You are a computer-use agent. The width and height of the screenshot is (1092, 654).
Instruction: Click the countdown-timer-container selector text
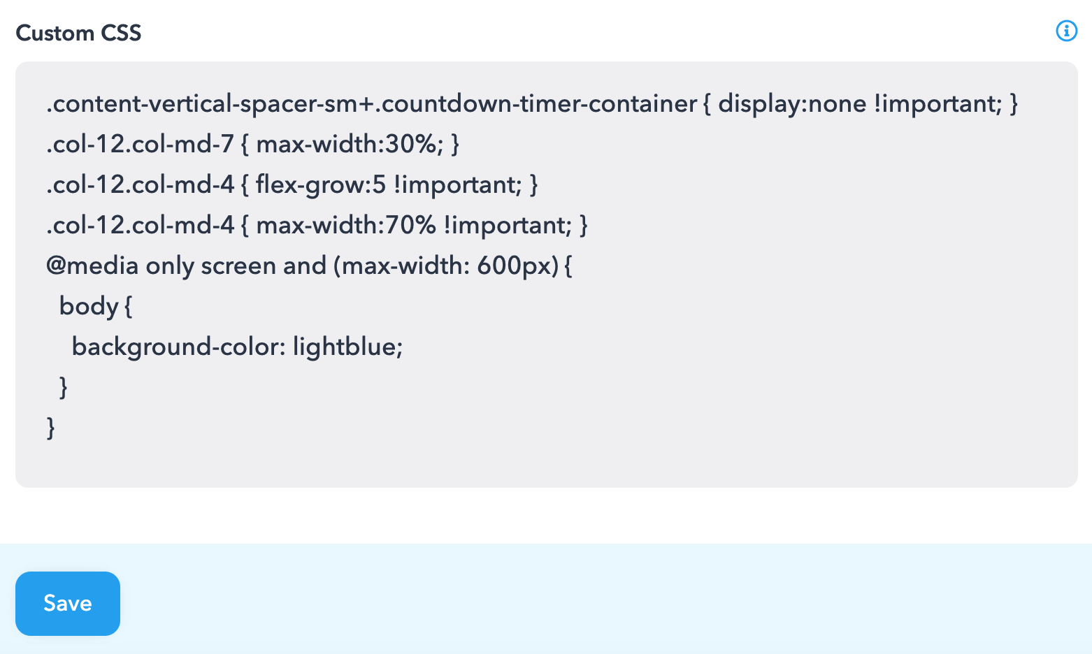pyautogui.click(x=538, y=103)
